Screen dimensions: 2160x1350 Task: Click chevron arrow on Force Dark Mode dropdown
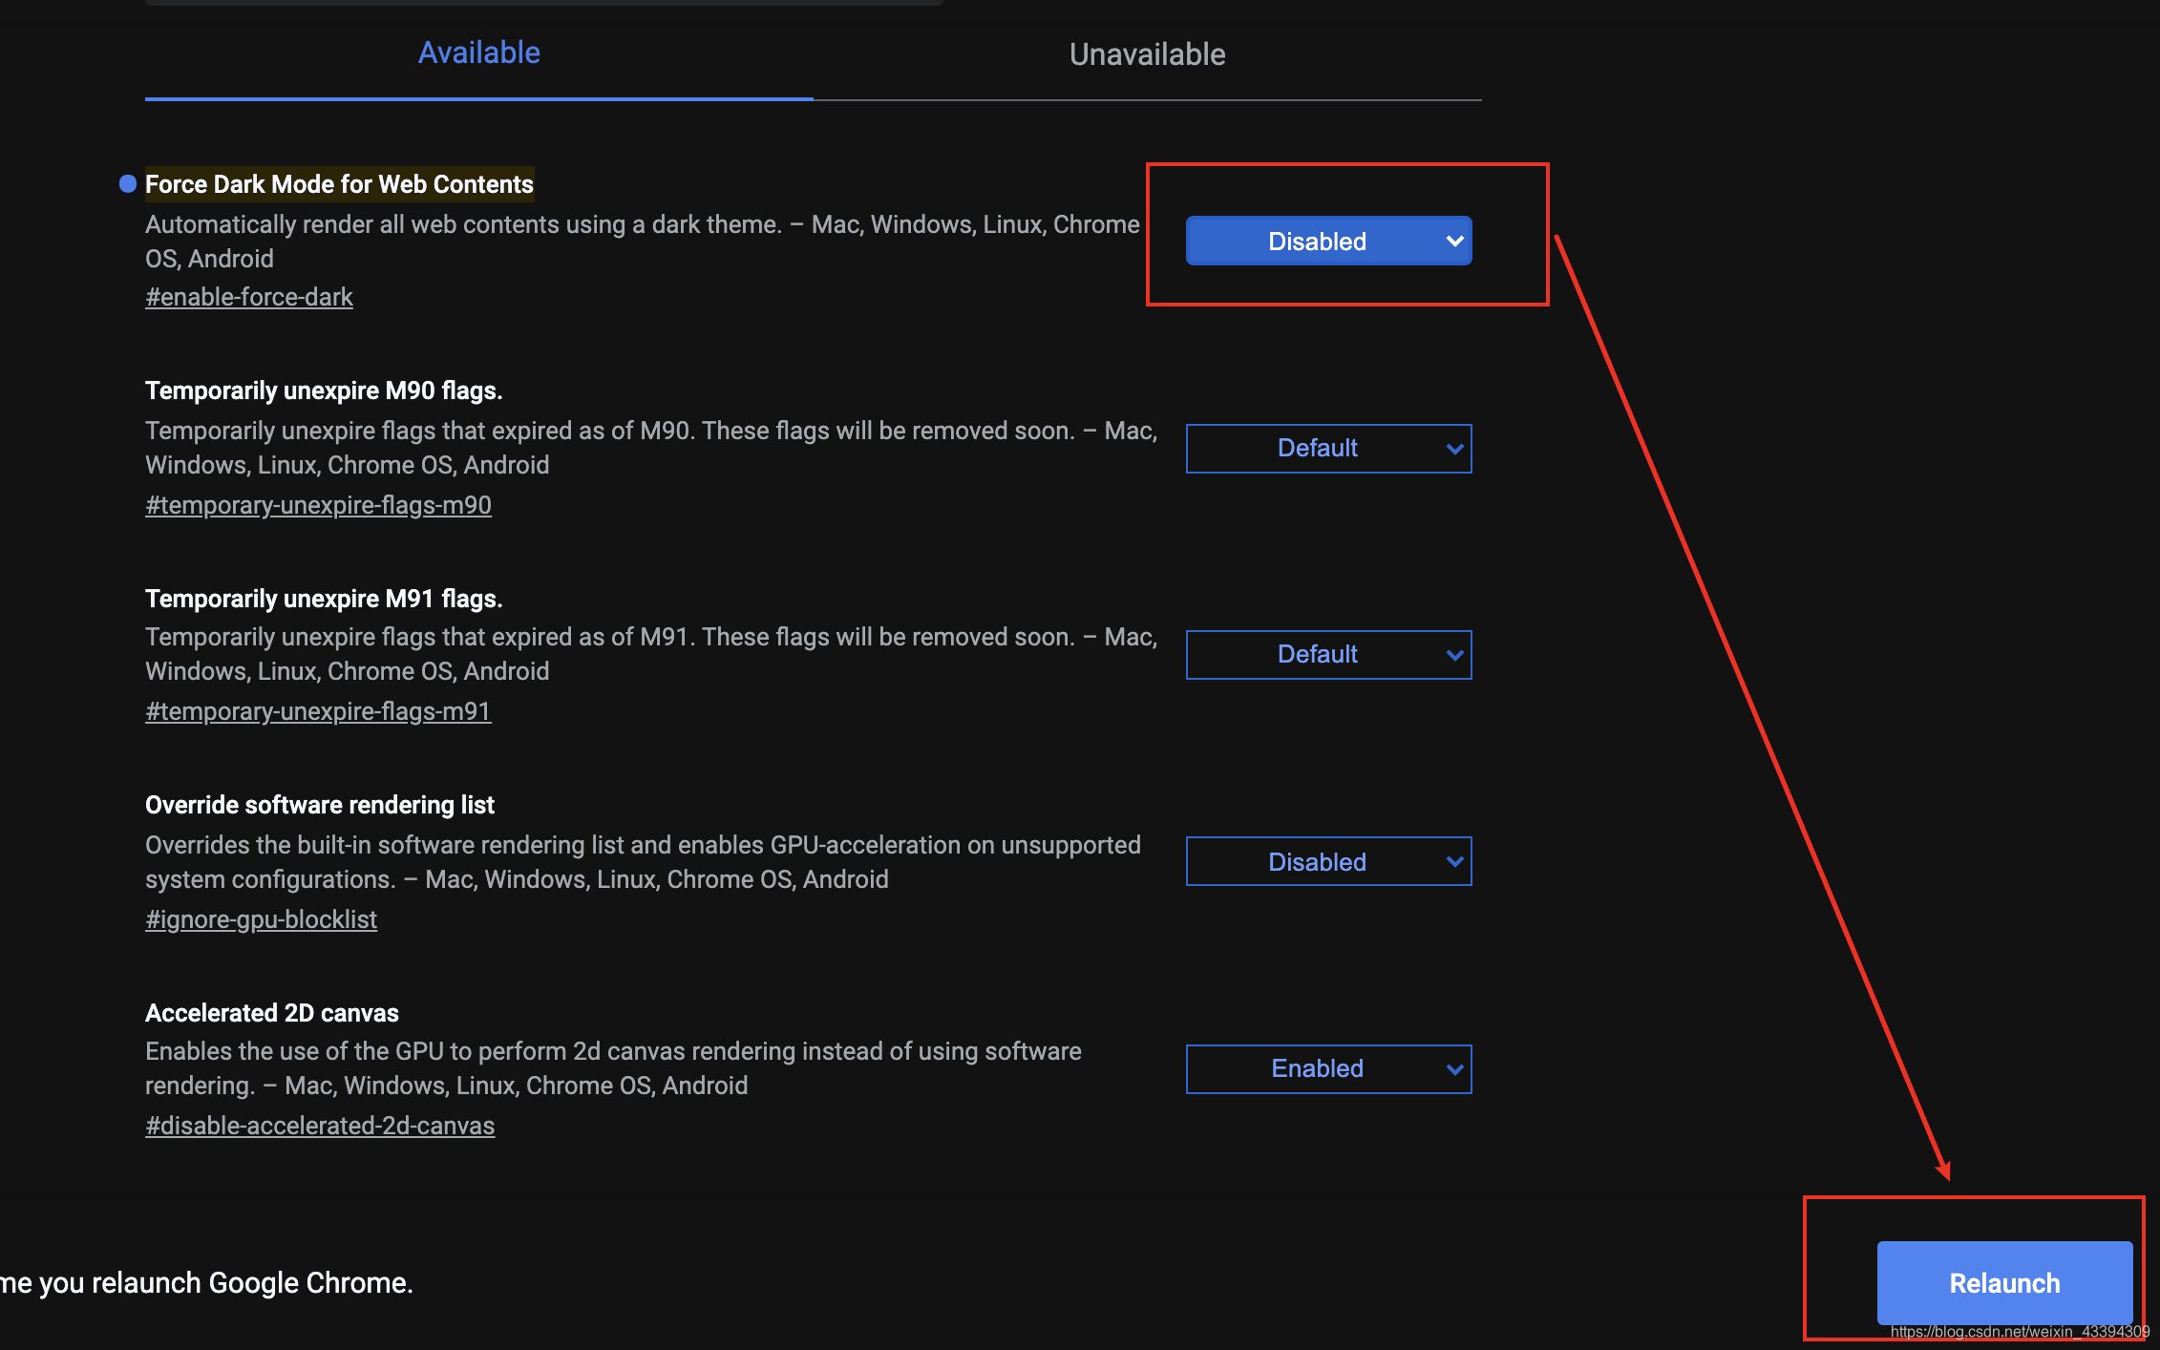pyautogui.click(x=1454, y=242)
